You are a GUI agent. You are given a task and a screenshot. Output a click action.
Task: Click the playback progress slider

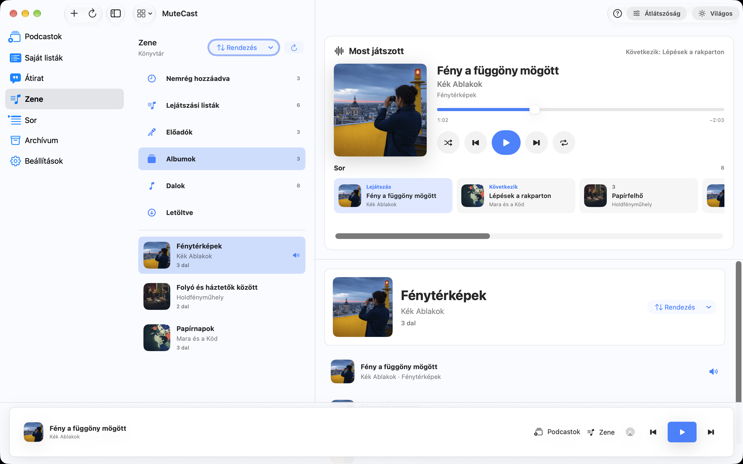pos(580,110)
